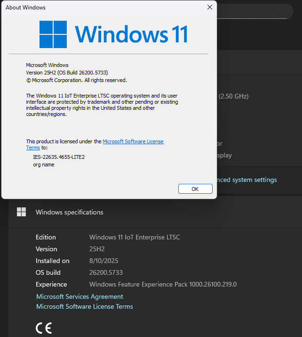Click the About Windows title bar text

[x=25, y=8]
